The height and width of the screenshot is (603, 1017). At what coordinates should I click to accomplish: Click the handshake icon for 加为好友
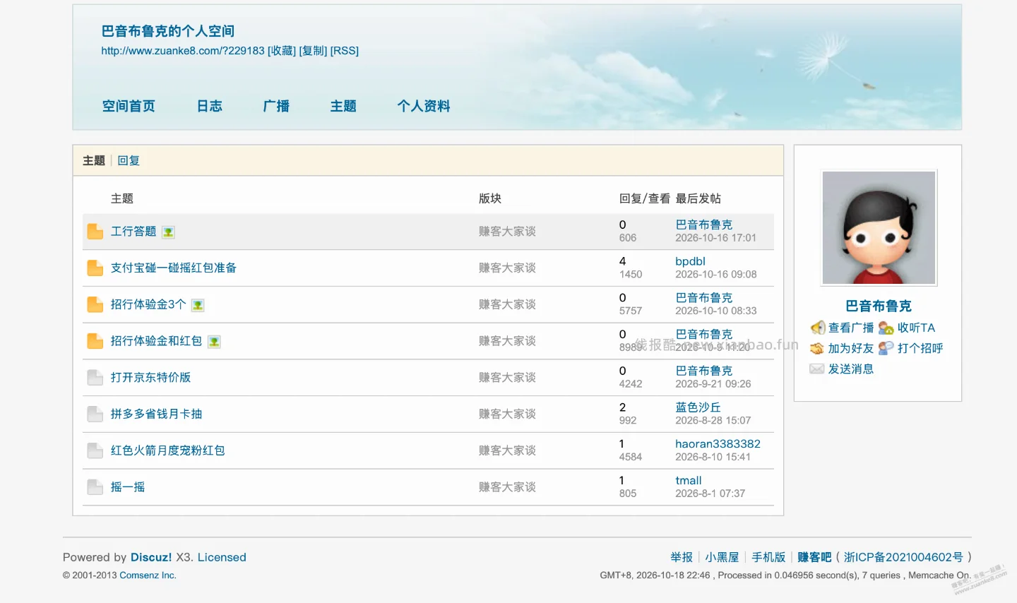817,348
